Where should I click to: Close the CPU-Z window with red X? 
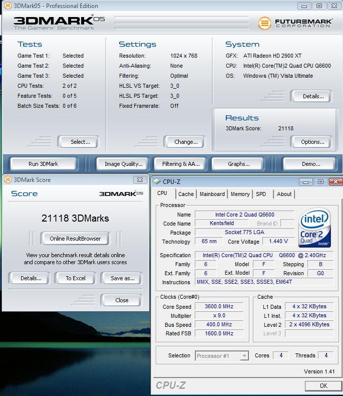(x=335, y=182)
